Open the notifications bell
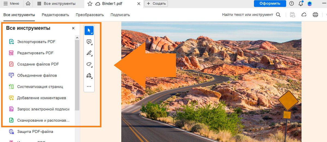The height and width of the screenshot is (142, 327). (x=301, y=4)
